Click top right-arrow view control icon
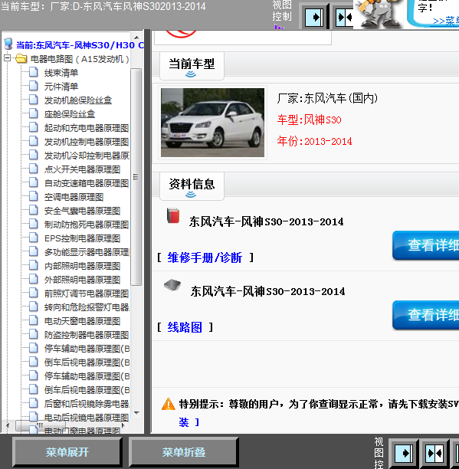 314,18
